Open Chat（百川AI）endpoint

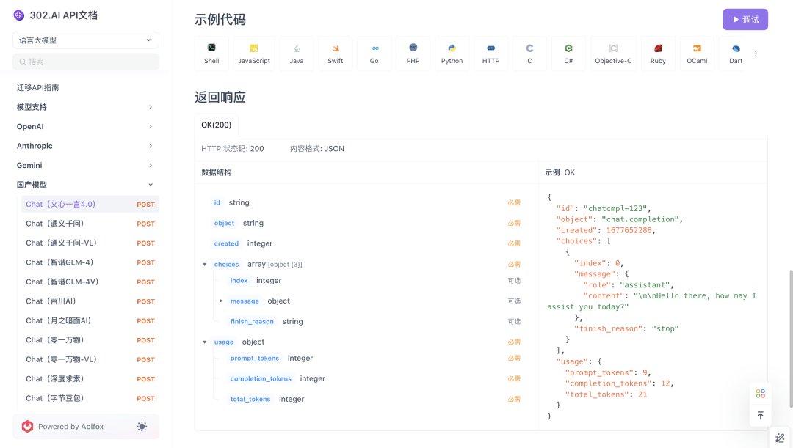tap(90, 301)
